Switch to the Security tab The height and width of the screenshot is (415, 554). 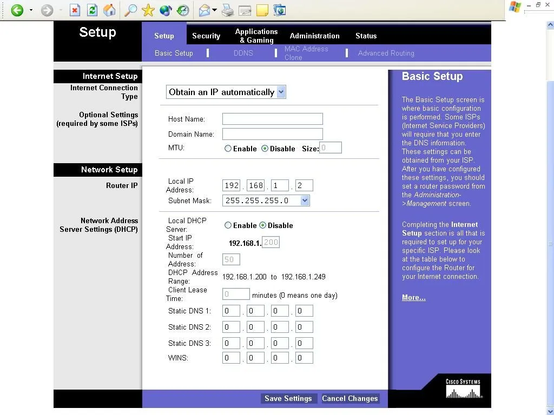pos(206,36)
